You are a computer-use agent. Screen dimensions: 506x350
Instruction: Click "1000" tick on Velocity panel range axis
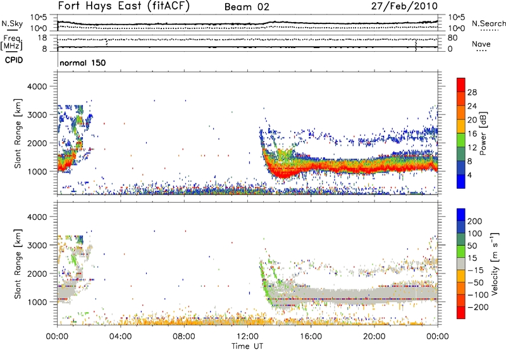pyautogui.click(x=37, y=302)
